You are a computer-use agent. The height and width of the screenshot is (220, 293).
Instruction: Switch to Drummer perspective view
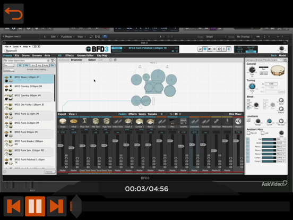(x=76, y=60)
